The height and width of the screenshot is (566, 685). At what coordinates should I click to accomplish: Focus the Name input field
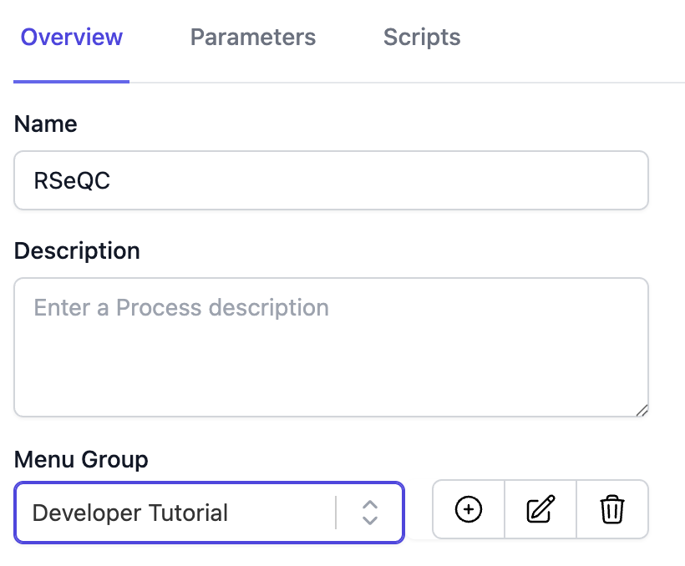(x=331, y=180)
